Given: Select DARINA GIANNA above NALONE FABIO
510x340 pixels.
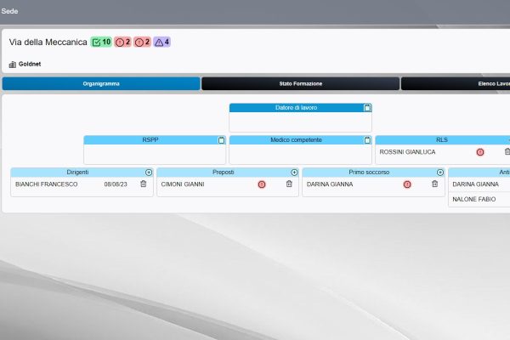Looking at the screenshot, I should point(475,184).
